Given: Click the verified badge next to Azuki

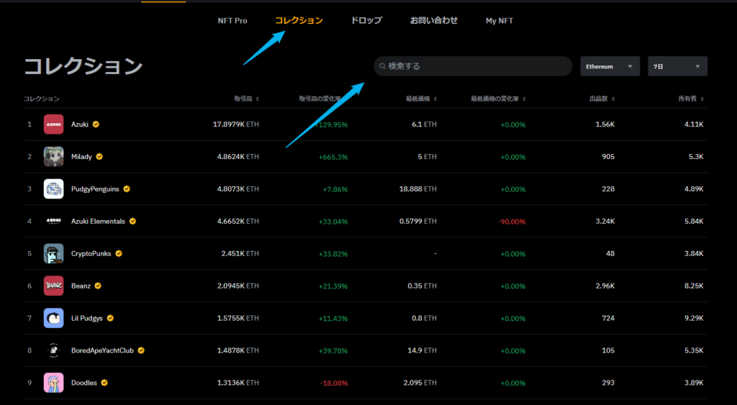Looking at the screenshot, I should click(96, 124).
